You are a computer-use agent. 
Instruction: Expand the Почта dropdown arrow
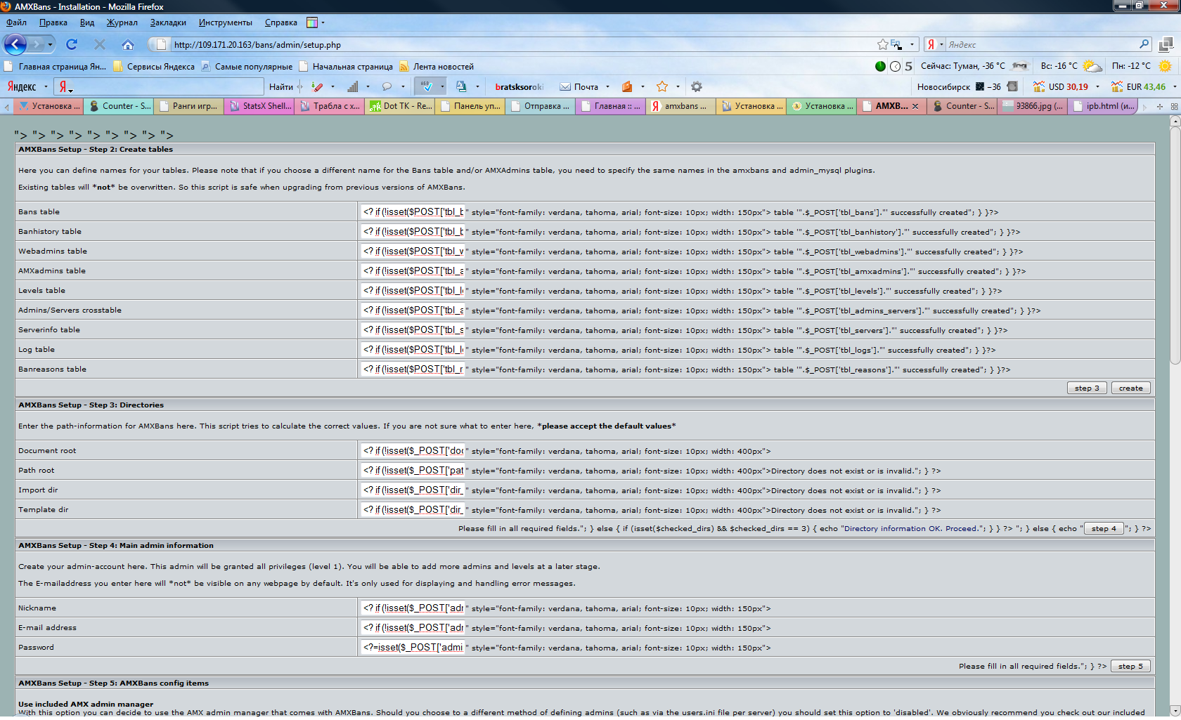coord(607,86)
